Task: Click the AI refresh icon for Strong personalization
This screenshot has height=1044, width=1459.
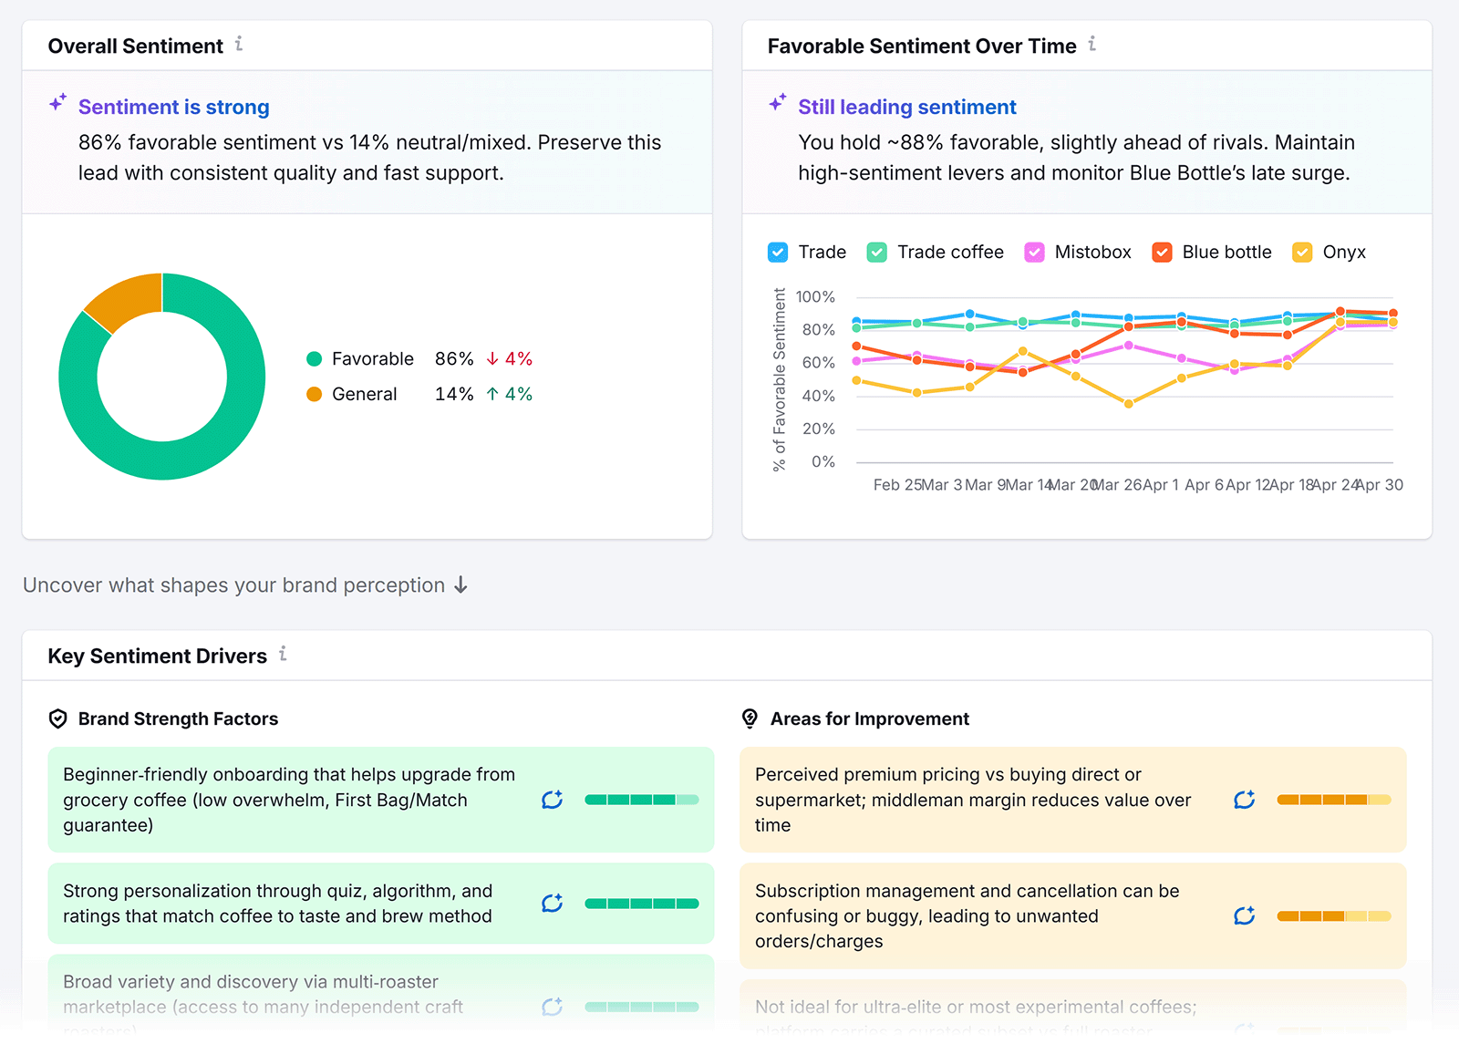Action: [553, 903]
